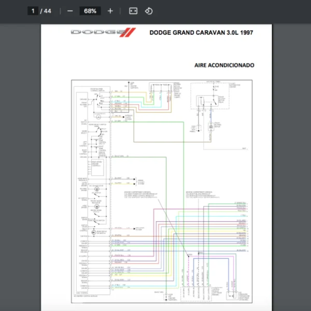Screen dimensions: 311x311
Task: Click the total page count '44'
Action: click(x=48, y=11)
